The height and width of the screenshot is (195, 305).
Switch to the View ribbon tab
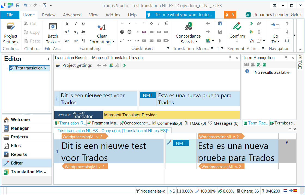[93, 15]
